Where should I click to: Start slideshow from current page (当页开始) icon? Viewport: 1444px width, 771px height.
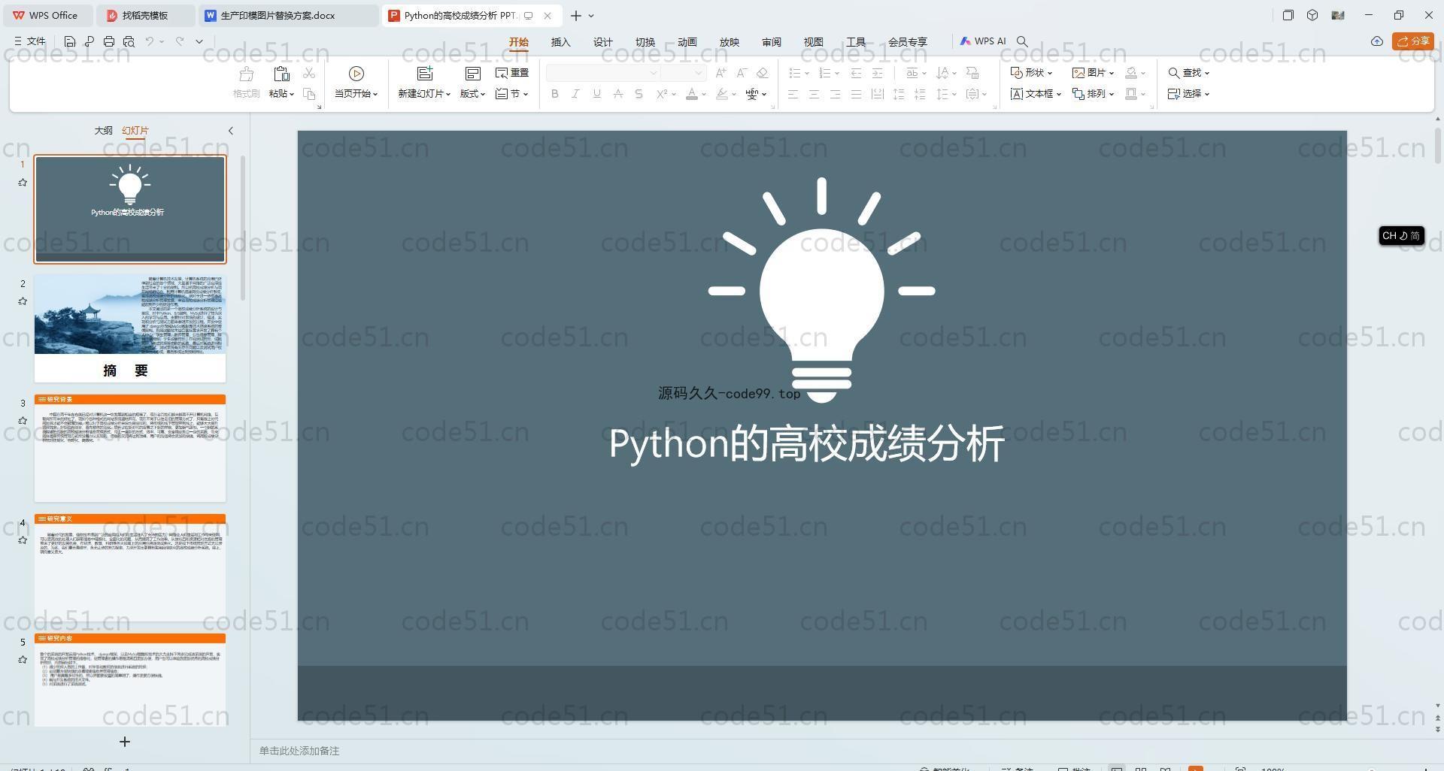click(x=356, y=74)
